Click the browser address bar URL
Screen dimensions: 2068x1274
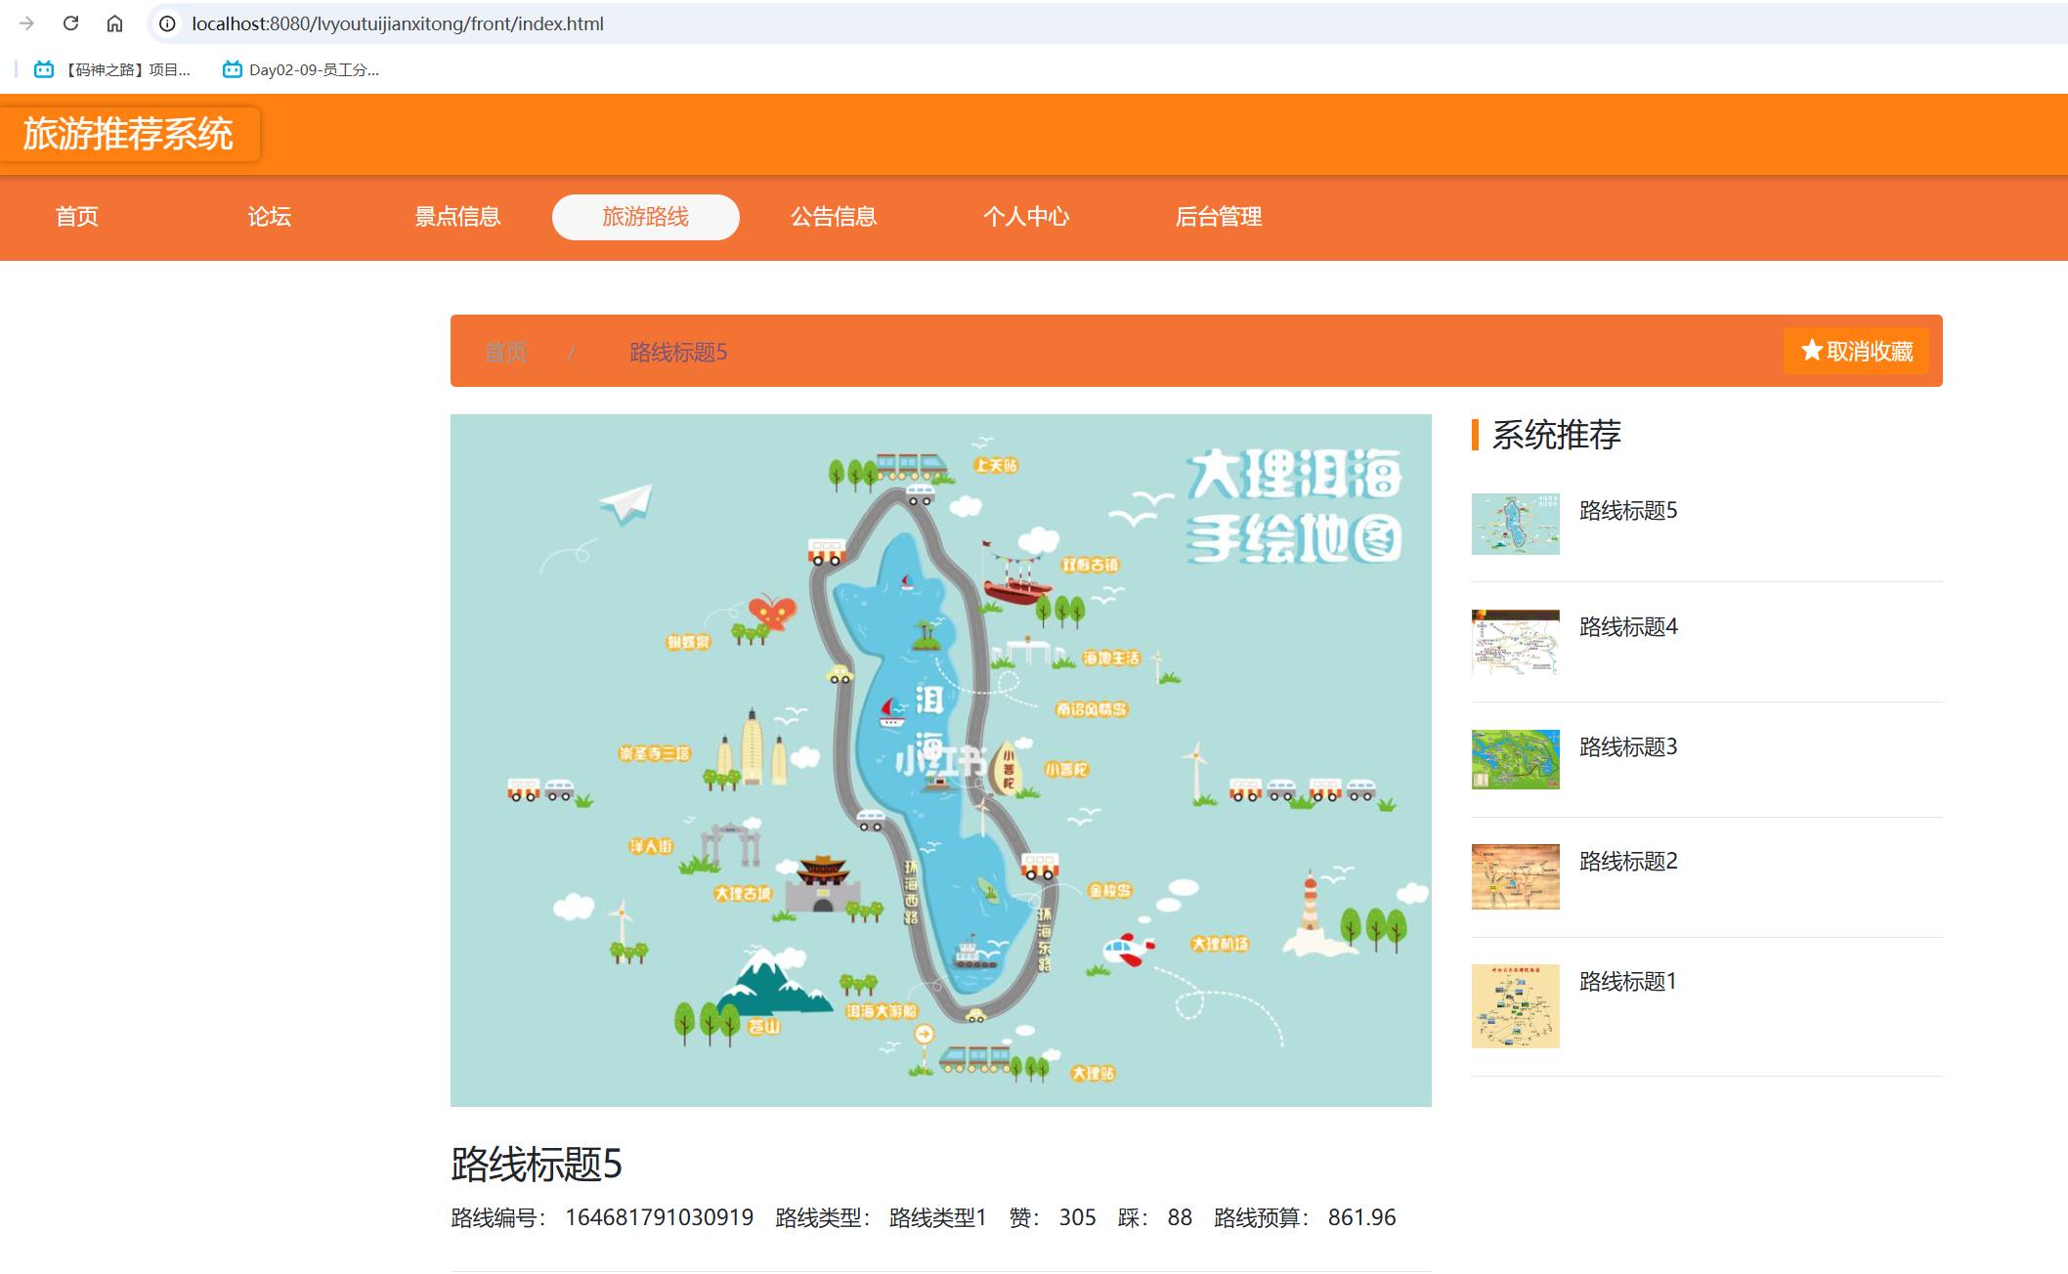tap(397, 23)
